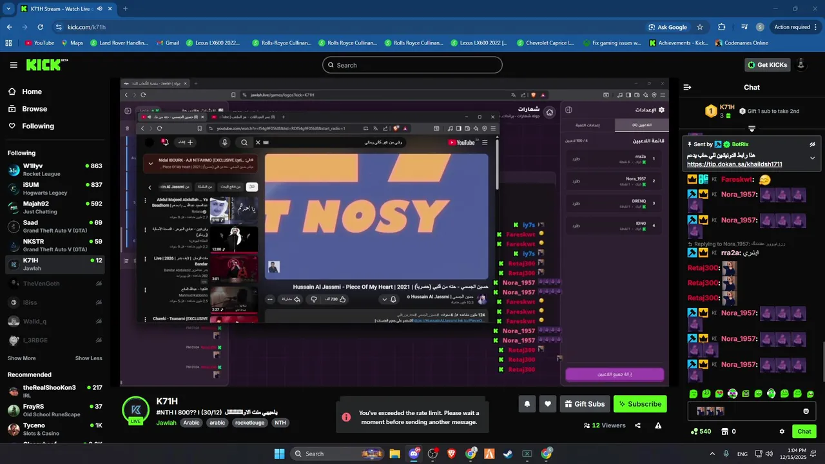
Task: Open the user profile avatar menu
Action: (x=801, y=64)
